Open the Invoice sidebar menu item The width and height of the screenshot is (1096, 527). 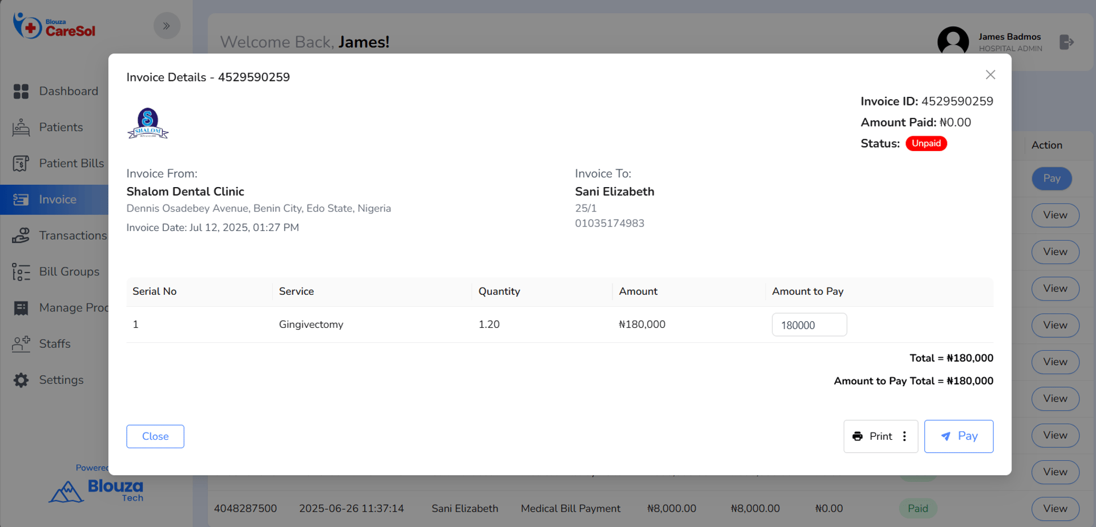[57, 200]
